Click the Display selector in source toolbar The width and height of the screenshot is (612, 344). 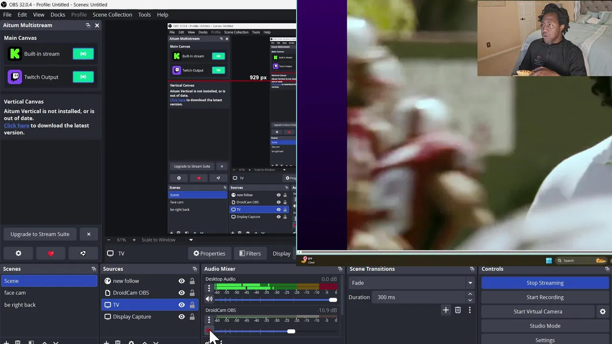point(282,253)
